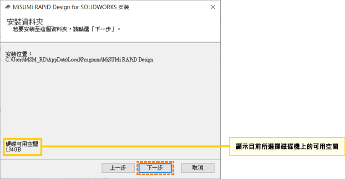Click the MiSUMi installer title bar icon

7,7
